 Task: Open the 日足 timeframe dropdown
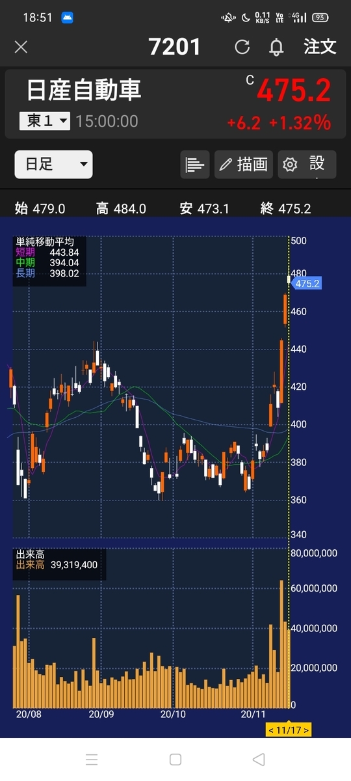coord(54,165)
